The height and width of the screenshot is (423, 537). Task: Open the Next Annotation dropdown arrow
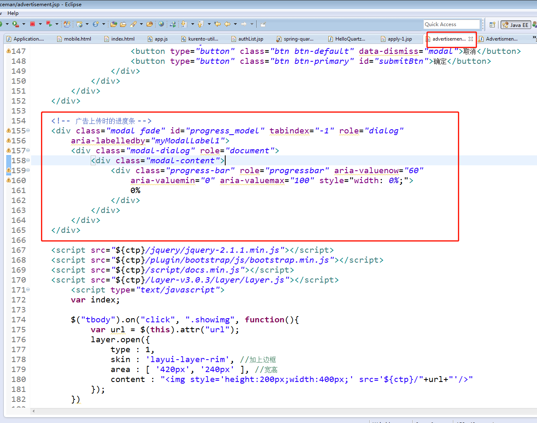[193, 24]
